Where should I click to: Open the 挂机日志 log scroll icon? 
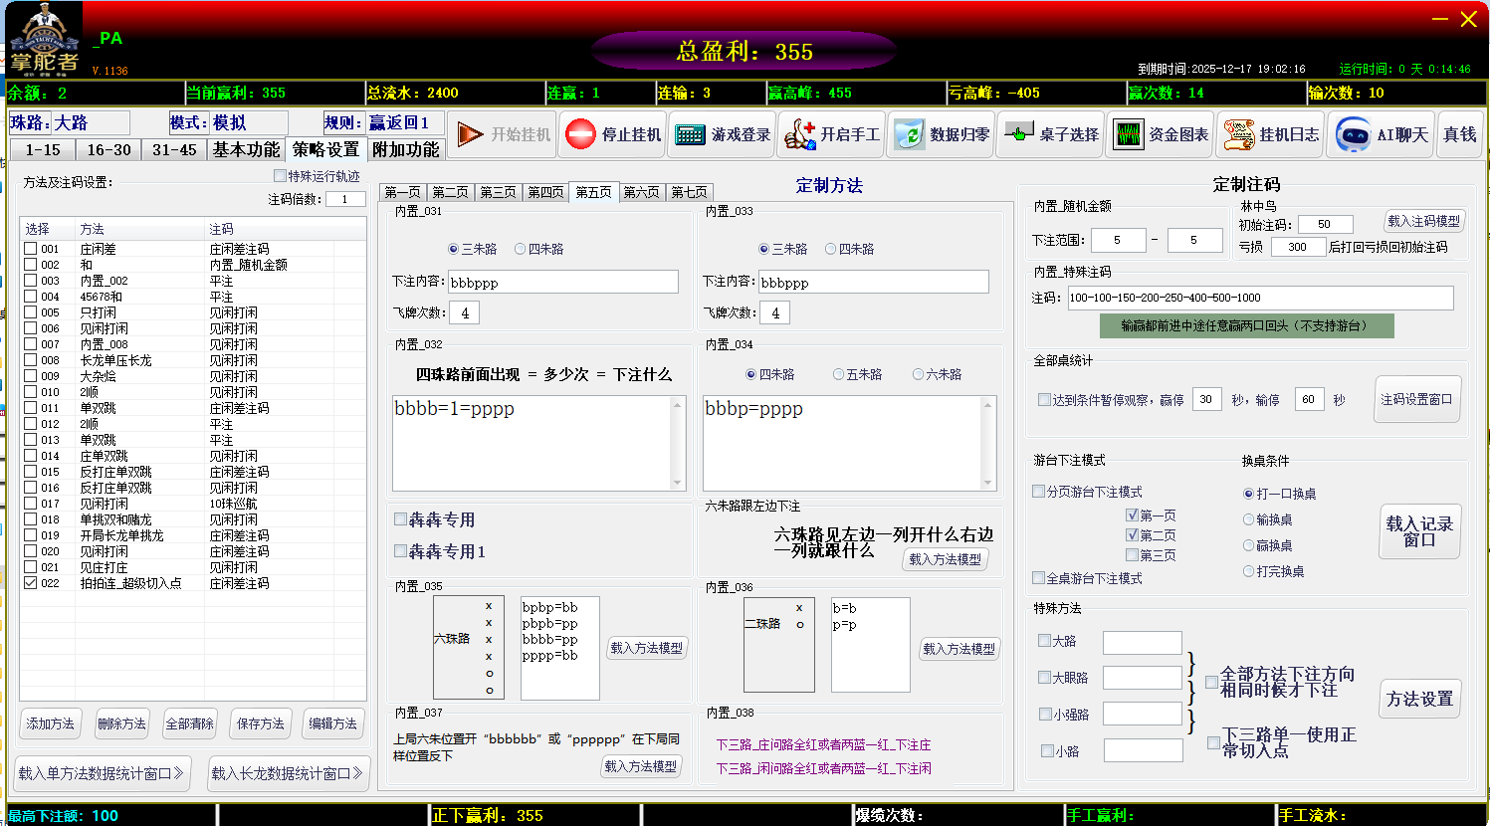tap(1238, 134)
